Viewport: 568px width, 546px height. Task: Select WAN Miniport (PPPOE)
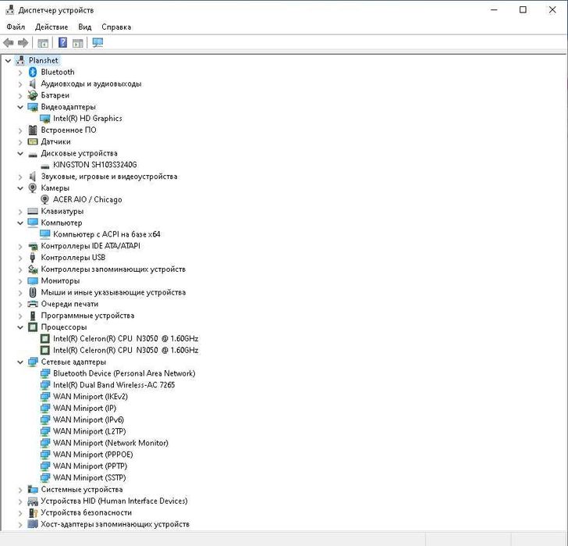(x=93, y=455)
